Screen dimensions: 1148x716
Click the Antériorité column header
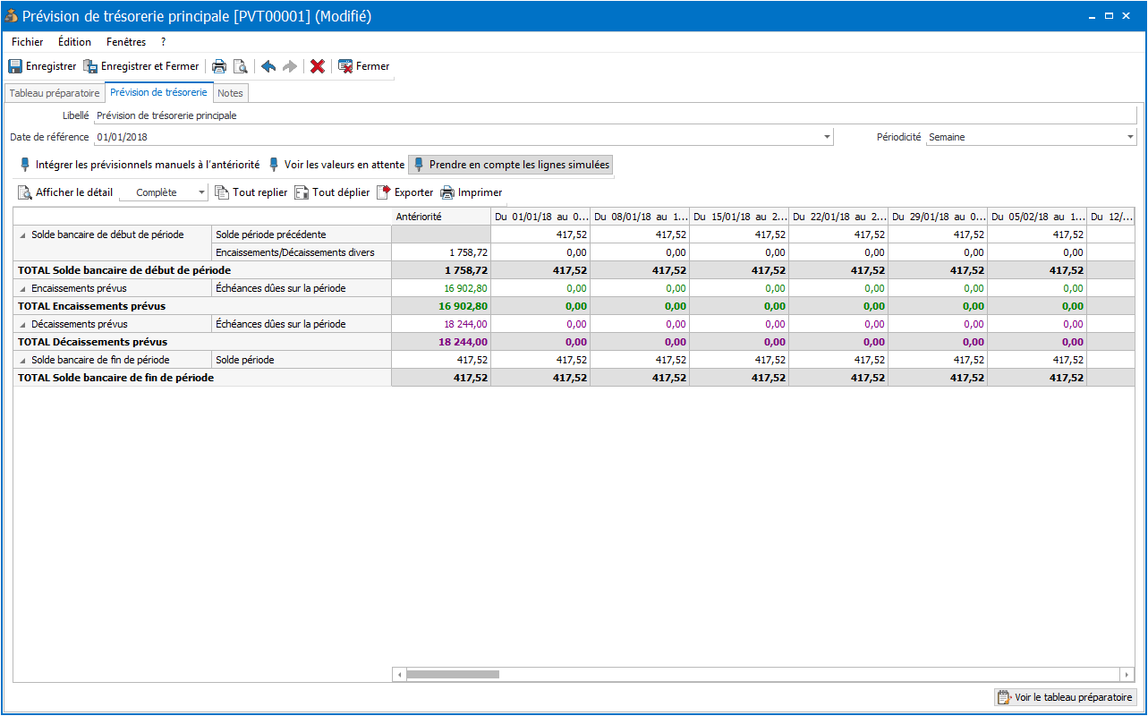[441, 216]
